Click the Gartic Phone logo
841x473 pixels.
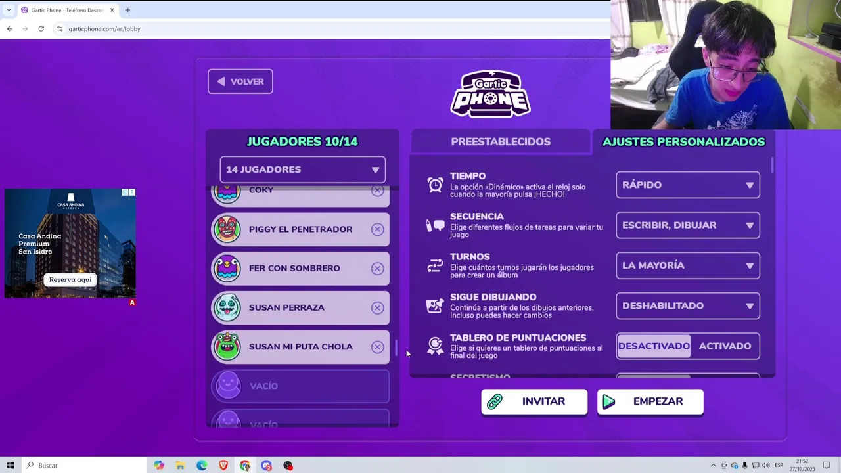point(490,93)
